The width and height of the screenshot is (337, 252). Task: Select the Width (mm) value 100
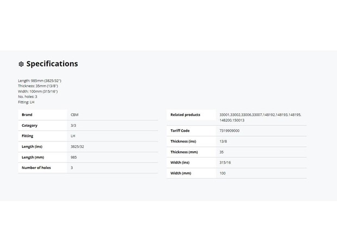[x=222, y=173]
